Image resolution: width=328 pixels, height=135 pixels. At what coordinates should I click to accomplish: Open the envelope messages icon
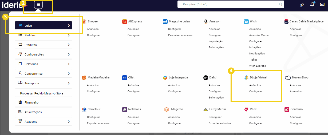click(322, 4)
